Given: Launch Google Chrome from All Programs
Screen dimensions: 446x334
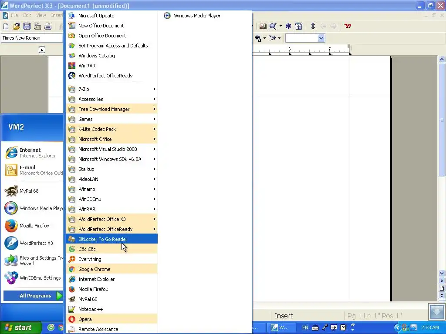Looking at the screenshot, I should (111, 269).
